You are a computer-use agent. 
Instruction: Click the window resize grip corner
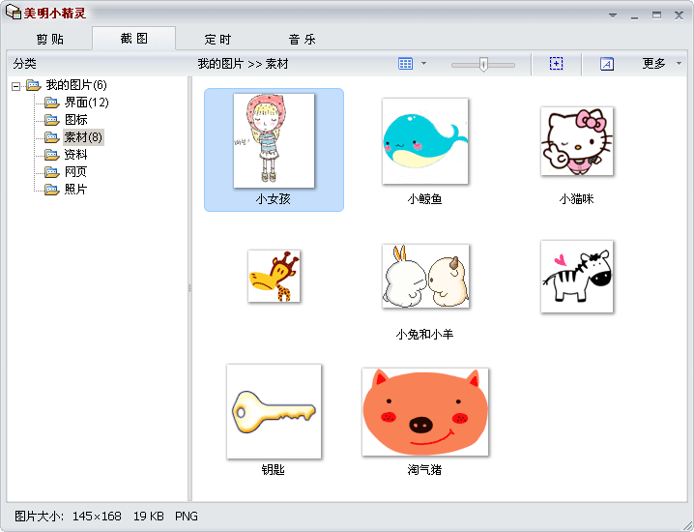pyautogui.click(x=688, y=526)
